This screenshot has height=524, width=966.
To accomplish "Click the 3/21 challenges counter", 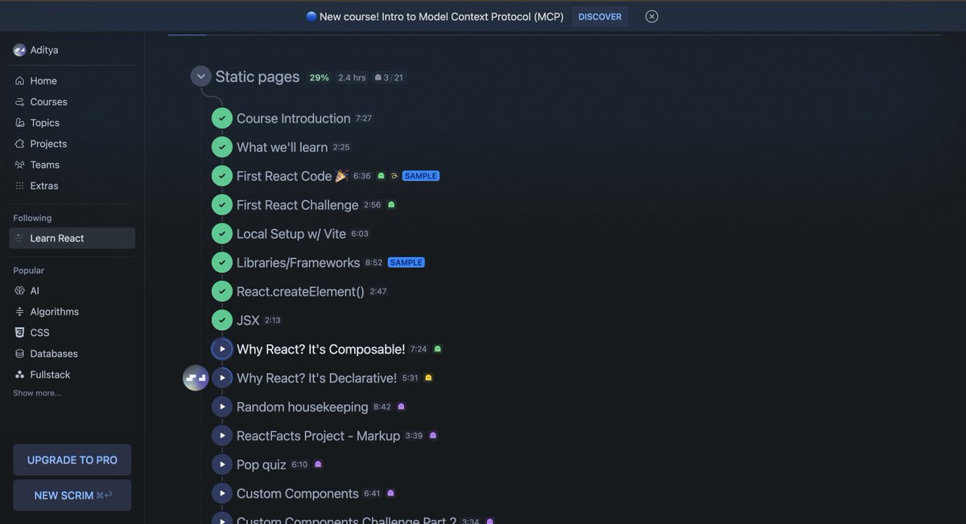I will 389,78.
